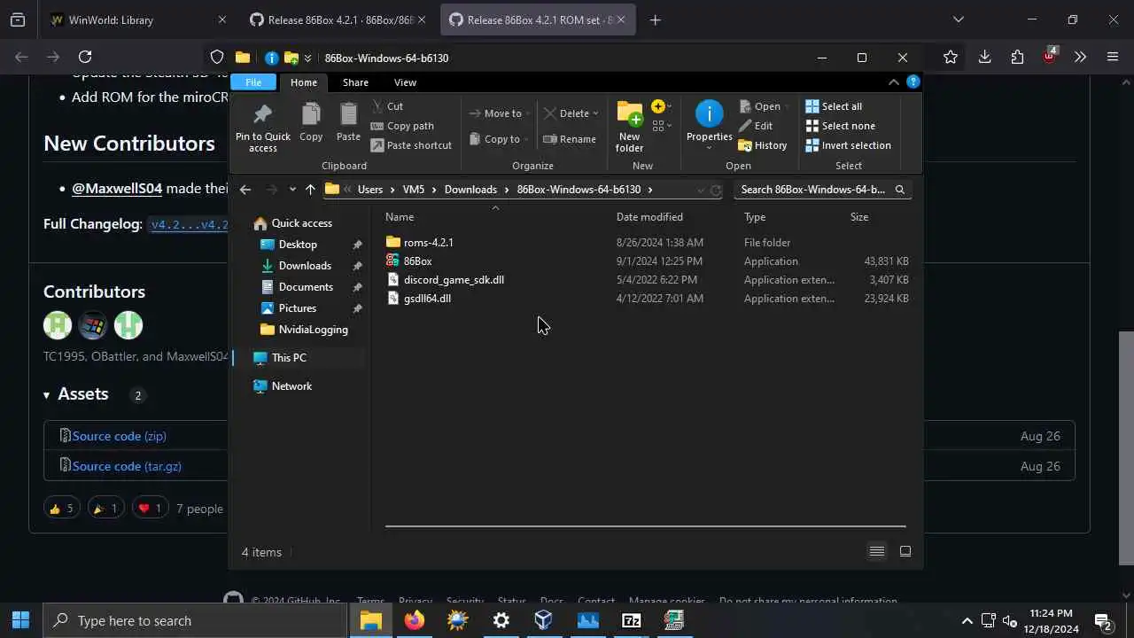Open Documents in the navigation pane
1134x638 pixels.
coord(306,287)
